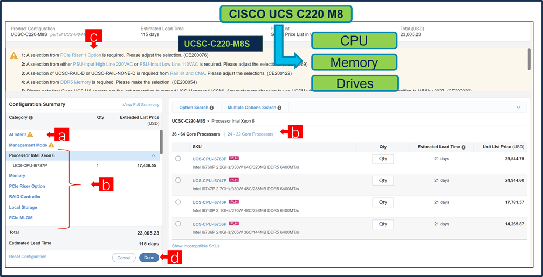
Task: Open the Management Mode category
Action: tap(28, 145)
